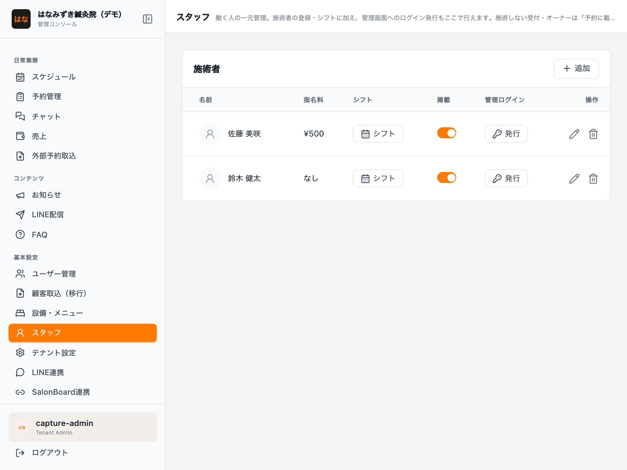Screen dimensions: 627x470
Task: Issue login 発行 for 鈴木 健太
Action: (506, 178)
